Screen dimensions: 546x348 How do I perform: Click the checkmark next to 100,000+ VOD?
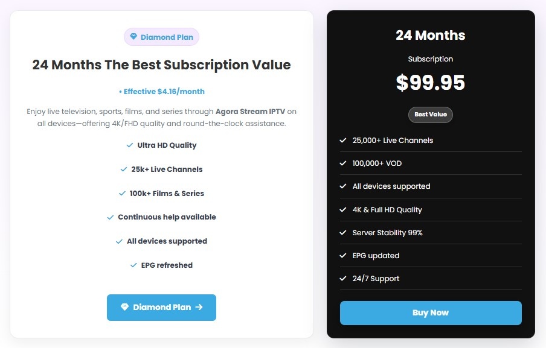pyautogui.click(x=343, y=163)
